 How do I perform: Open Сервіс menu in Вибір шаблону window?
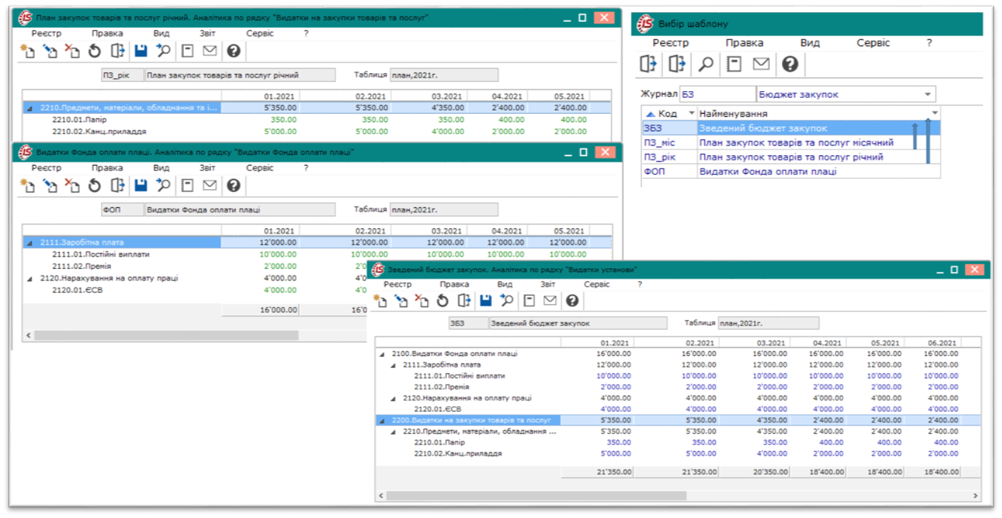[x=873, y=43]
